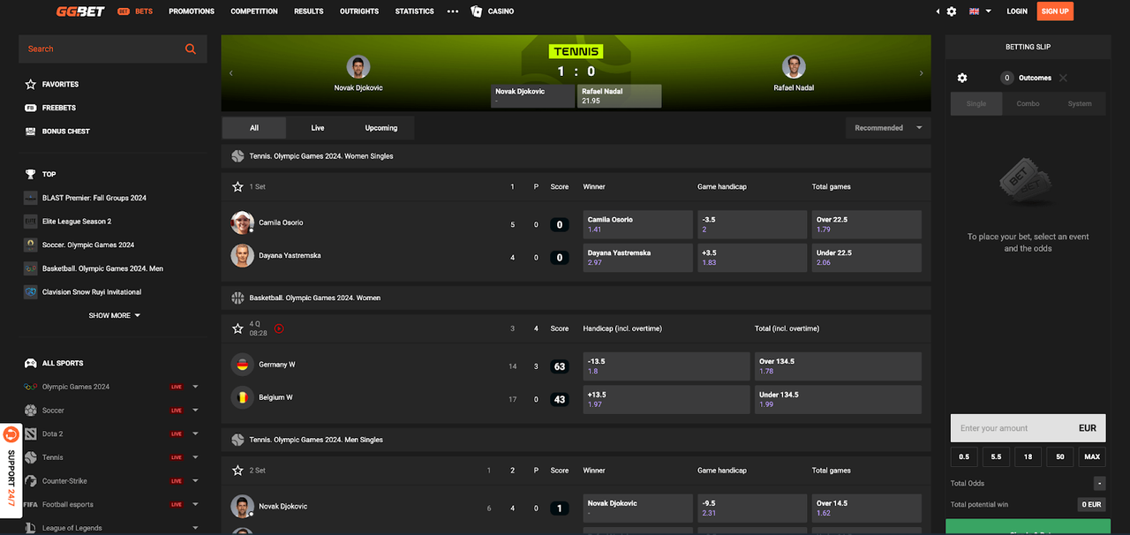Expand Olympic Games 2024 sidebar category
1130x535 pixels.
point(195,387)
